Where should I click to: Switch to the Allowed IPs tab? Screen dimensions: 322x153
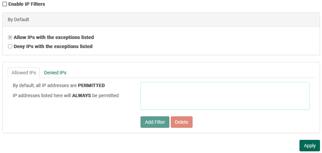24,73
